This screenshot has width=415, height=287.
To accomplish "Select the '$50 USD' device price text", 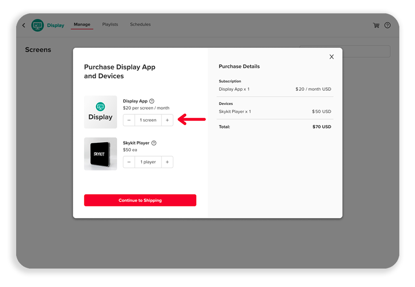I will click(x=321, y=111).
